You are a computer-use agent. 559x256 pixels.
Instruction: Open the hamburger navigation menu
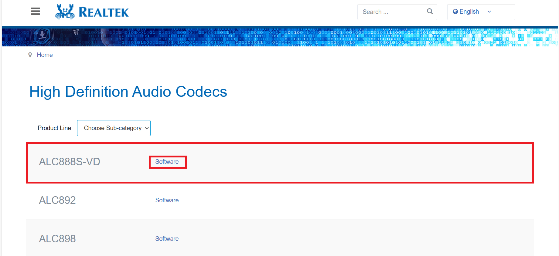pos(36,12)
